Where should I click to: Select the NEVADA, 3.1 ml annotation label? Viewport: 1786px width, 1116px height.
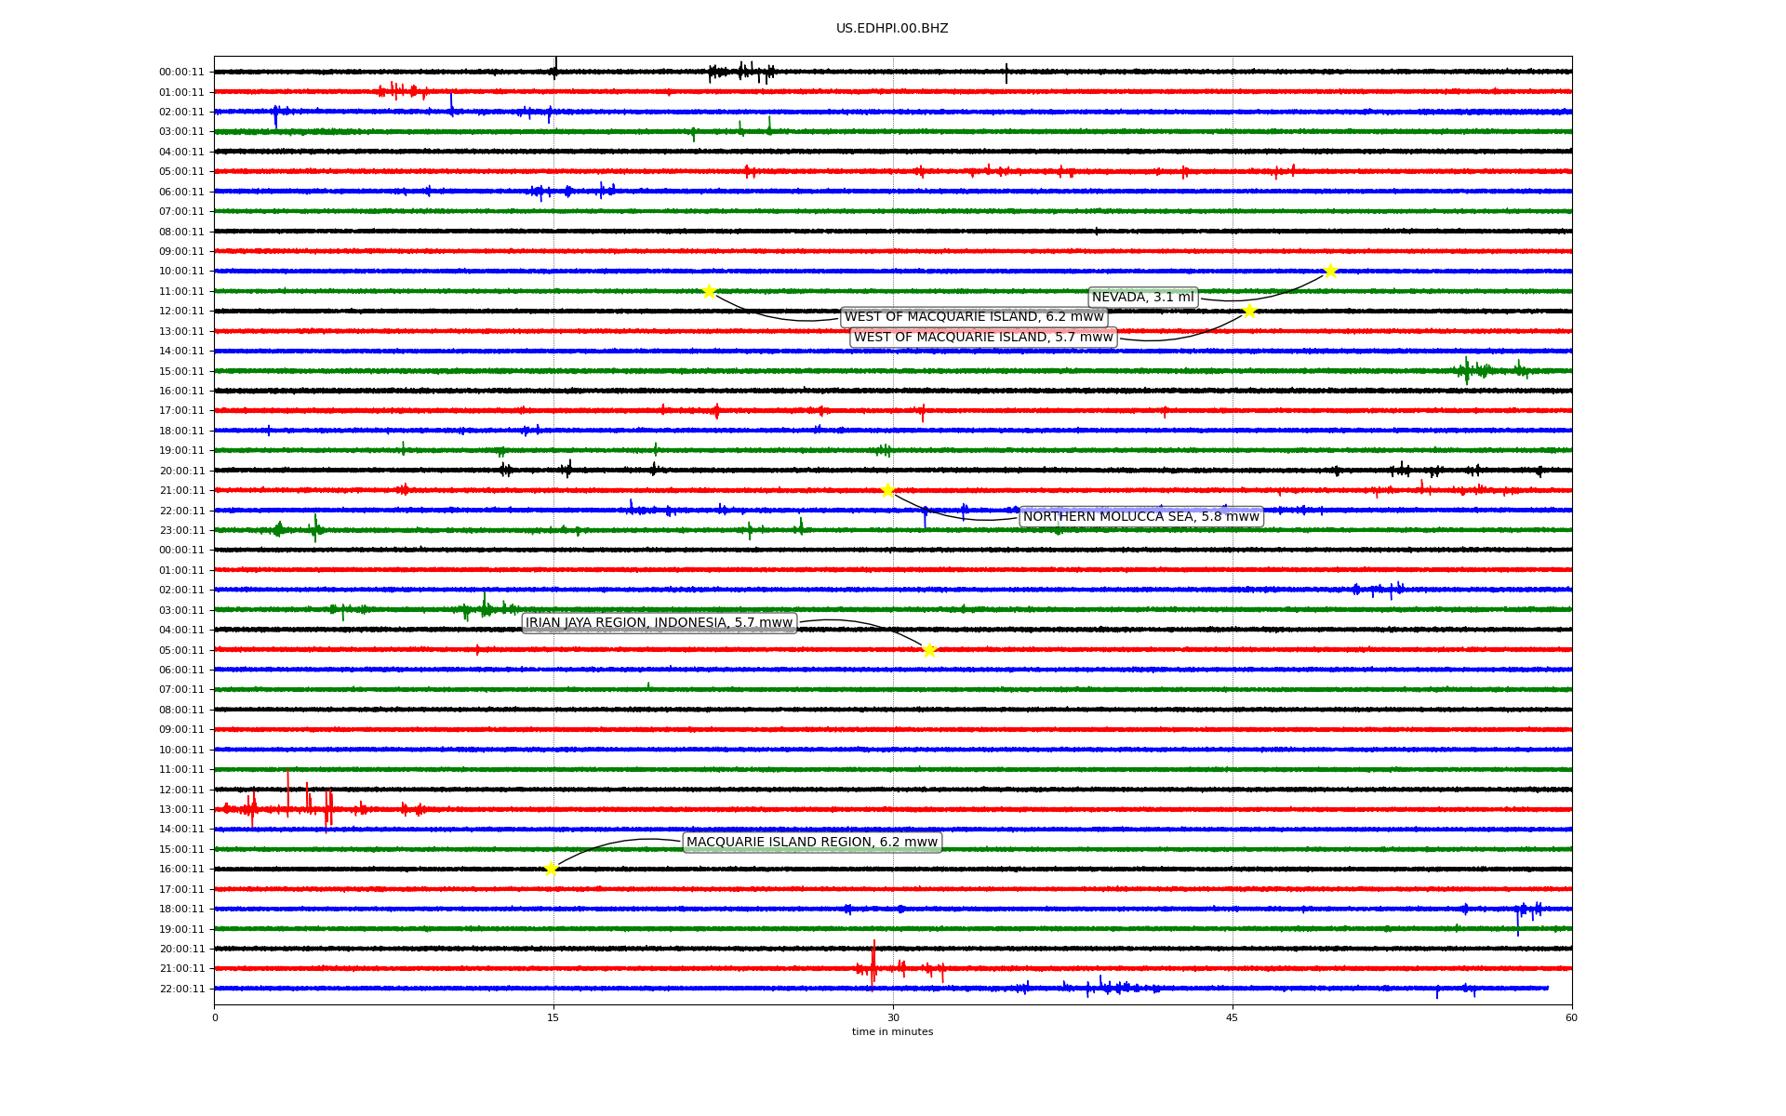click(1142, 298)
